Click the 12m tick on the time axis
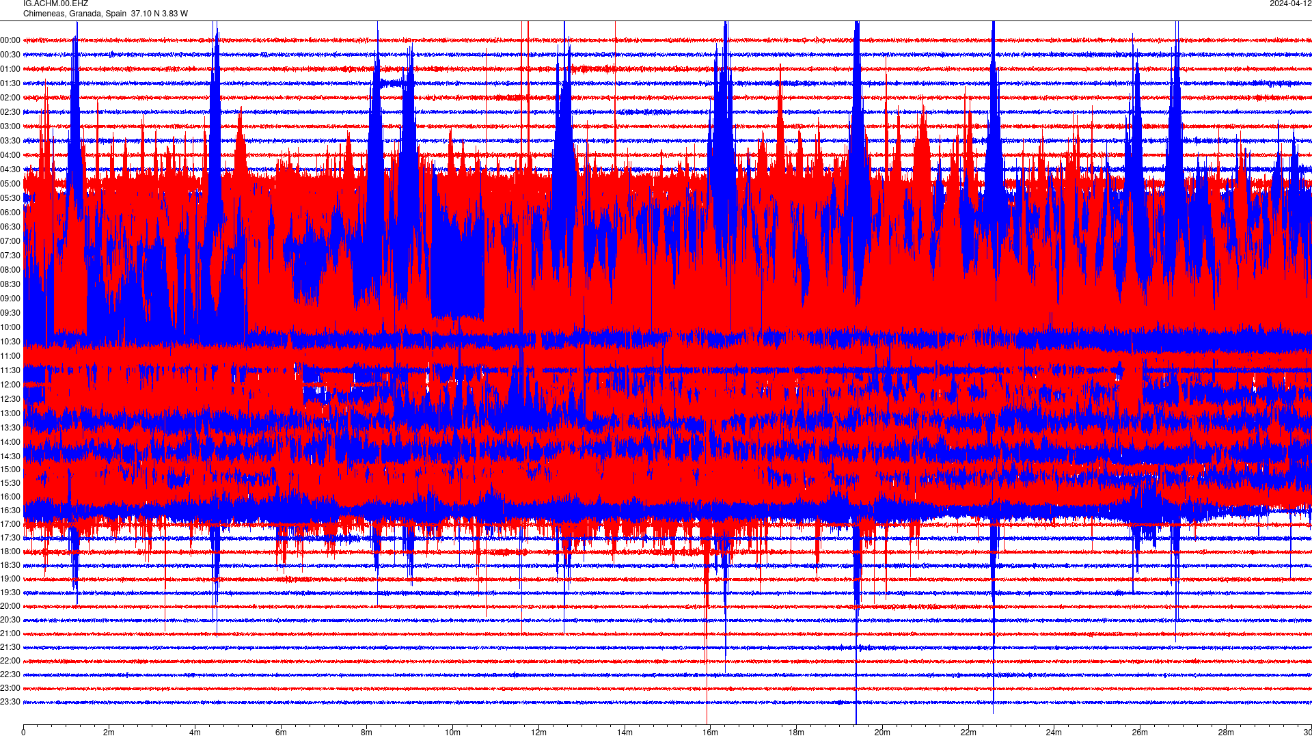The width and height of the screenshot is (1312, 738). point(538,733)
